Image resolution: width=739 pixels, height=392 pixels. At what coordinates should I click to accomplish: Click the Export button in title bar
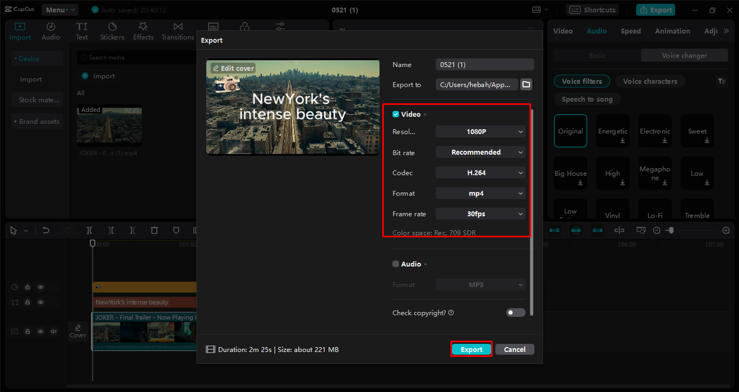(x=656, y=10)
